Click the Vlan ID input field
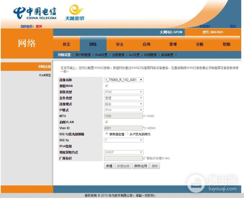 click(123, 128)
